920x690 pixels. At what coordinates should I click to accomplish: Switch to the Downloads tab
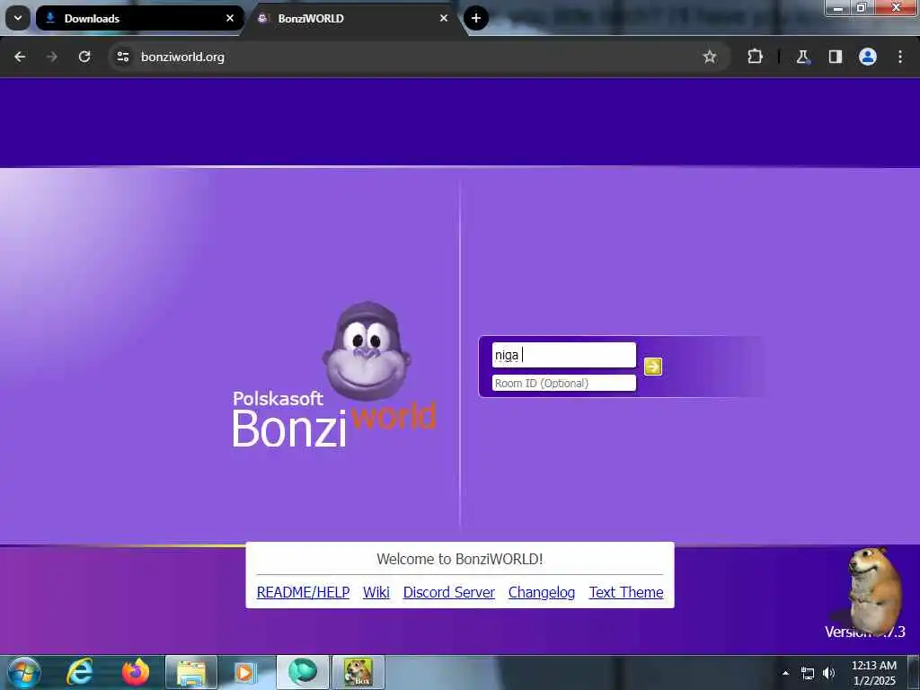(x=139, y=18)
